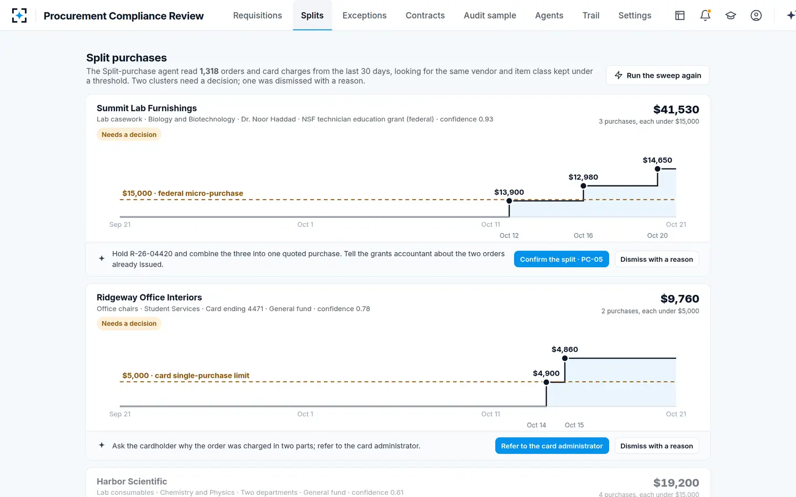Open the Contracts tab
This screenshot has height=497, width=796.
tap(425, 15)
